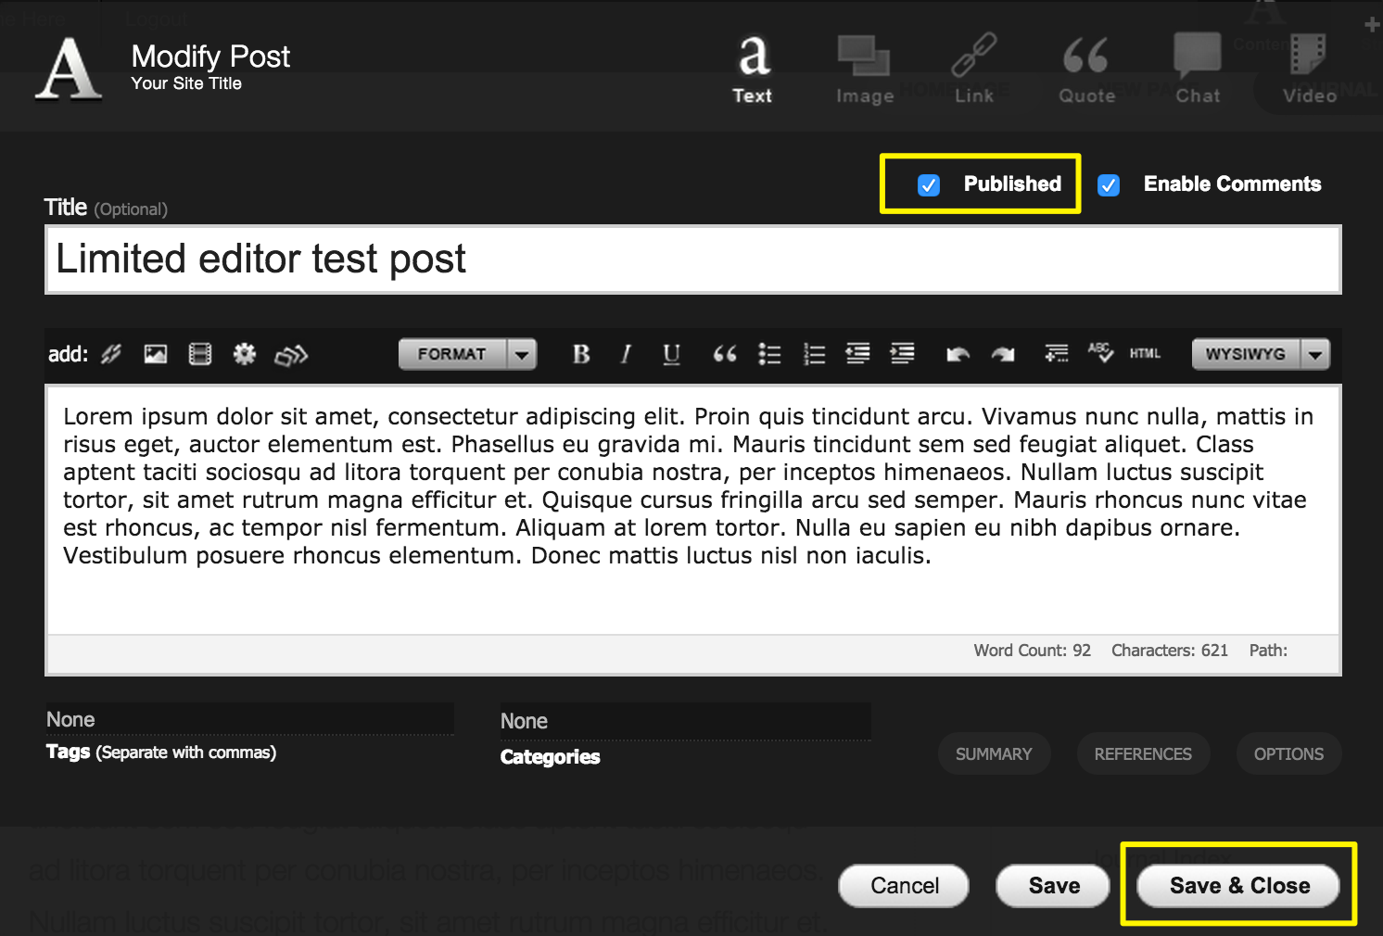Switch to the Quote post type

coord(1086,70)
